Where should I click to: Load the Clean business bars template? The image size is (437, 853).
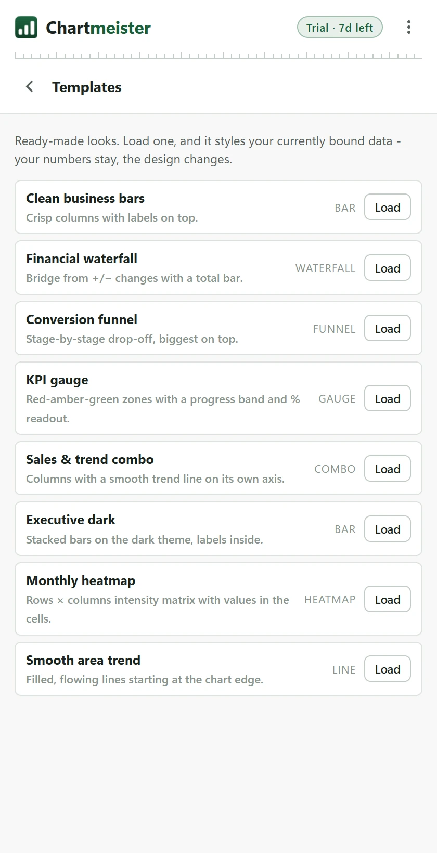tap(388, 208)
